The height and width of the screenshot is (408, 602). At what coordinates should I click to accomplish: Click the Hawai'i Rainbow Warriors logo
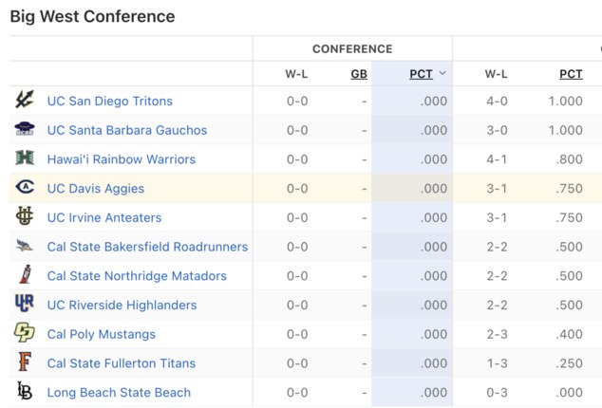click(x=25, y=159)
